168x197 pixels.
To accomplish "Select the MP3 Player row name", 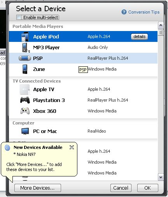I will click(x=46, y=48).
